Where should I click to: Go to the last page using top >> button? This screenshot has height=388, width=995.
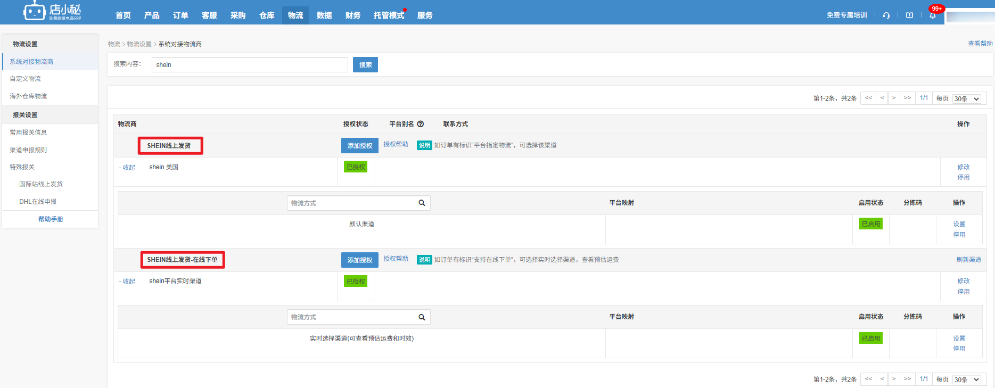tap(907, 98)
